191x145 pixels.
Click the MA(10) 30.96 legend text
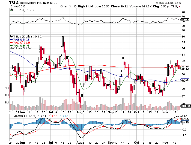(x=21, y=46)
